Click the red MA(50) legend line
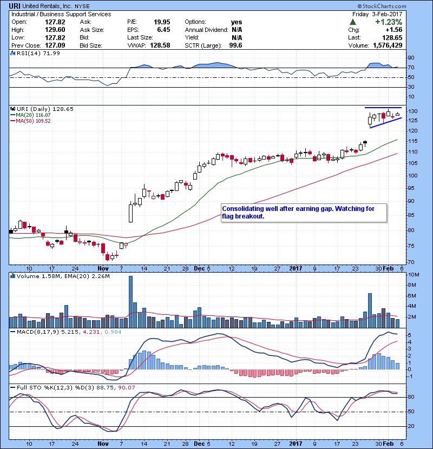The image size is (433, 449). point(12,121)
